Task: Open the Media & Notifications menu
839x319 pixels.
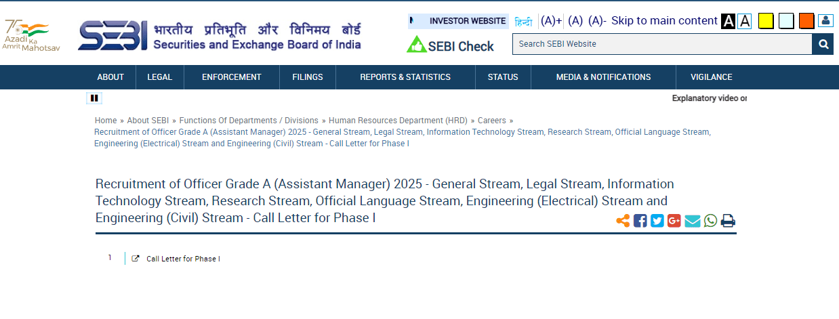Action: (603, 77)
